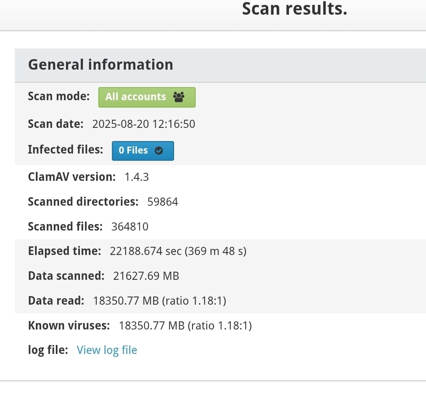Click the All accounts green button

tap(147, 97)
